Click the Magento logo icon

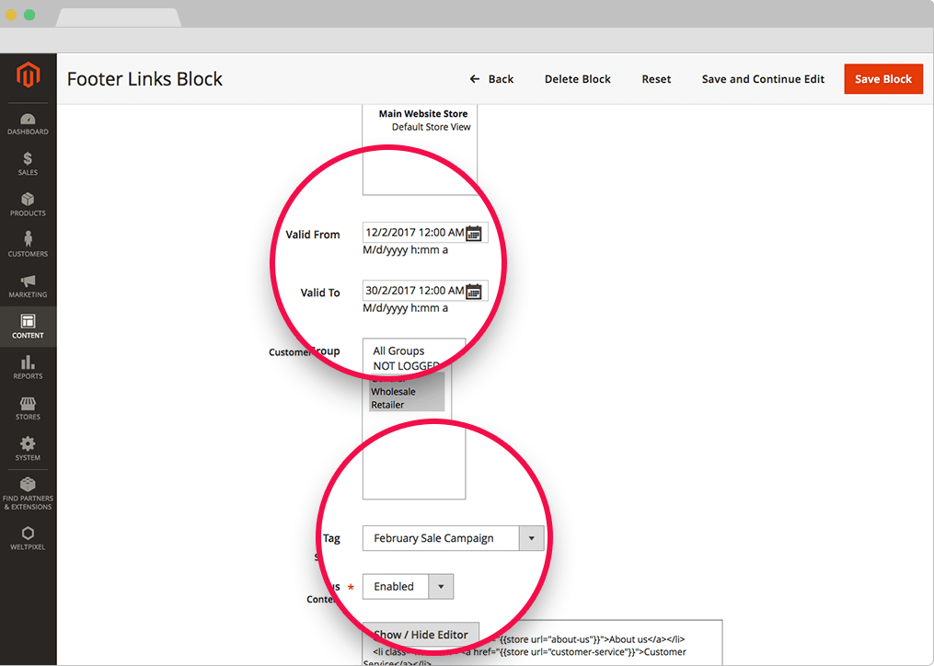point(28,75)
